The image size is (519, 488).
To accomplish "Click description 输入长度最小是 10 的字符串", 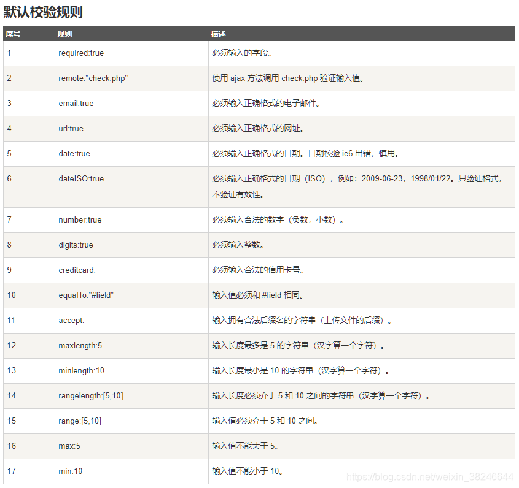I will [x=300, y=371].
